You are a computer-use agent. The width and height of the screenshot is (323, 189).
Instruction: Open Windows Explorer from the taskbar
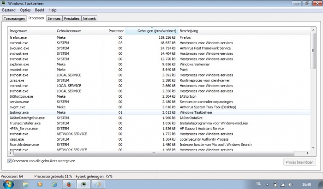tap(25, 184)
